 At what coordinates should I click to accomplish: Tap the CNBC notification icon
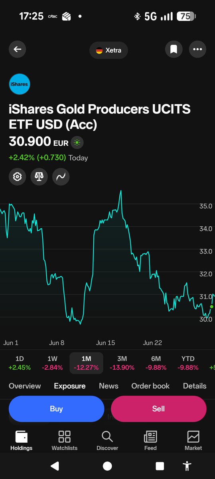click(x=52, y=16)
